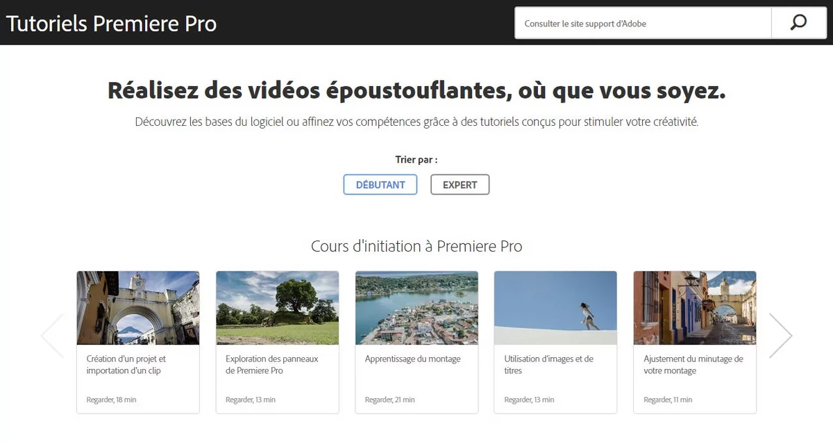Open the Tutoriels Premiere Pro title
The image size is (833, 442).
coord(112,23)
